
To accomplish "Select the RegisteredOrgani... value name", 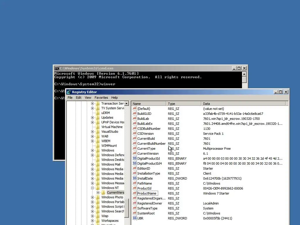I will pyautogui.click(x=151, y=198).
